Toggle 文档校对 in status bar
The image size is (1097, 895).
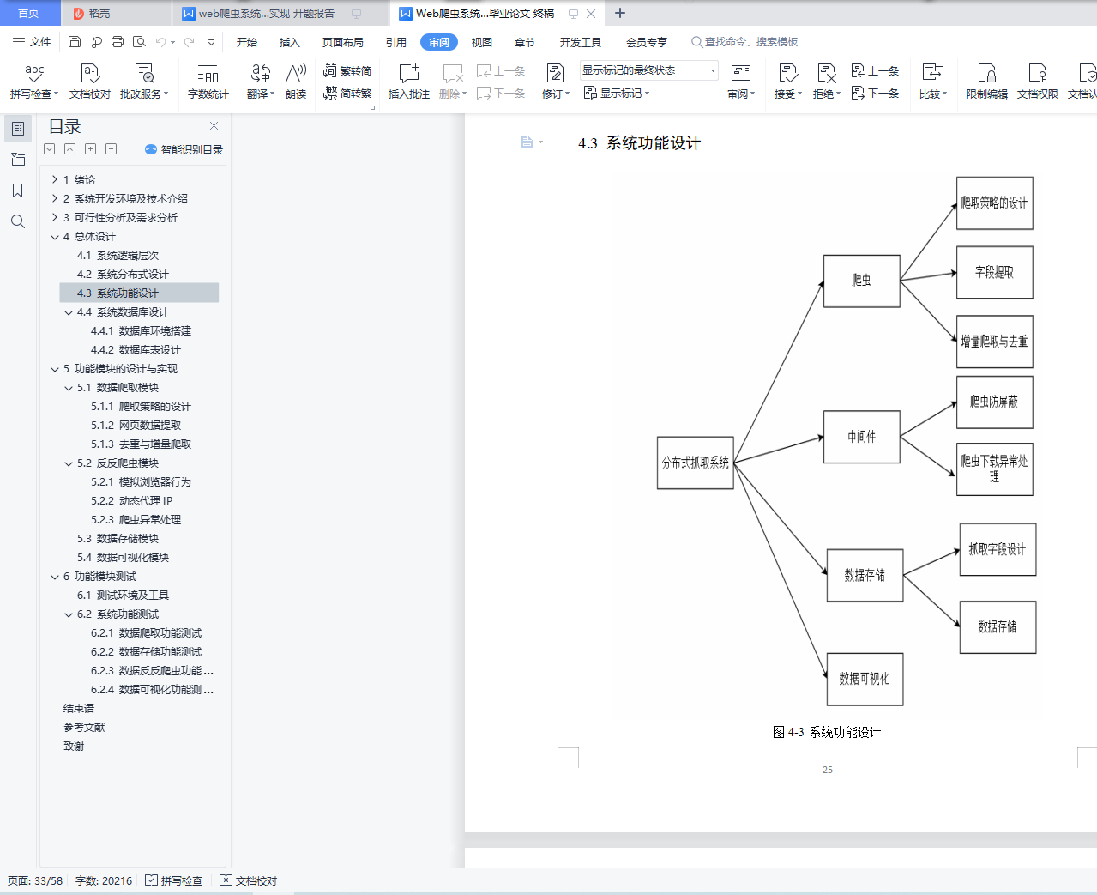[249, 880]
